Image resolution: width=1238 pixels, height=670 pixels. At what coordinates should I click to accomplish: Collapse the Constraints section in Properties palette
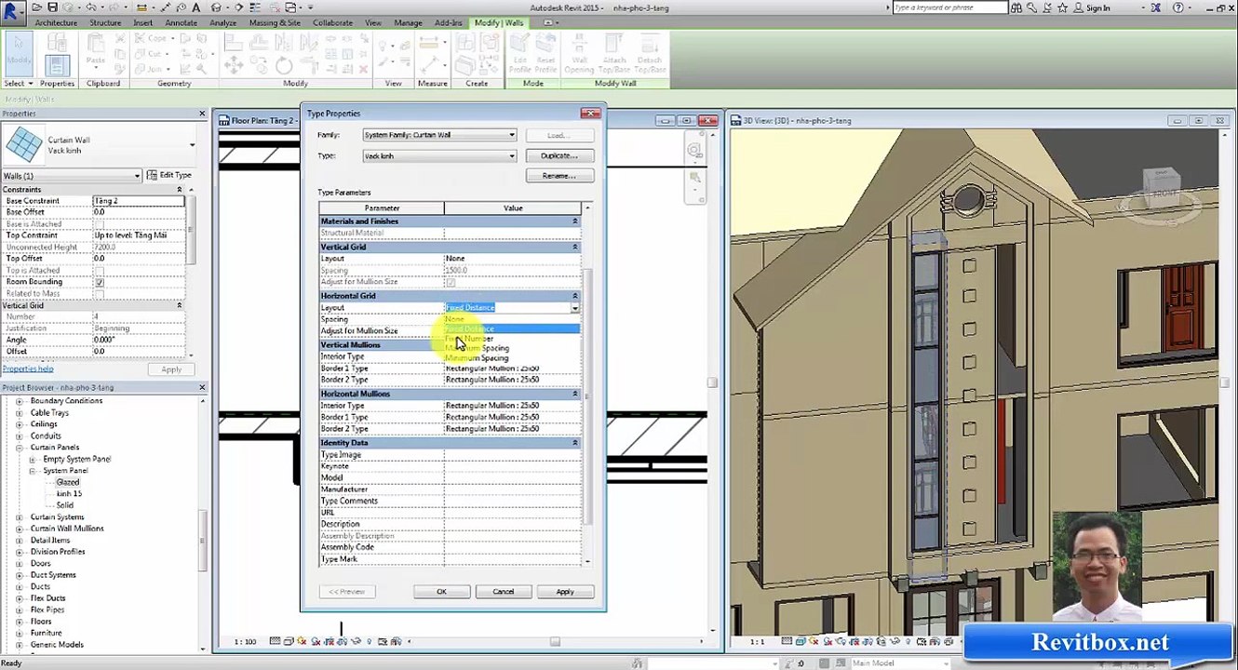[x=179, y=190]
